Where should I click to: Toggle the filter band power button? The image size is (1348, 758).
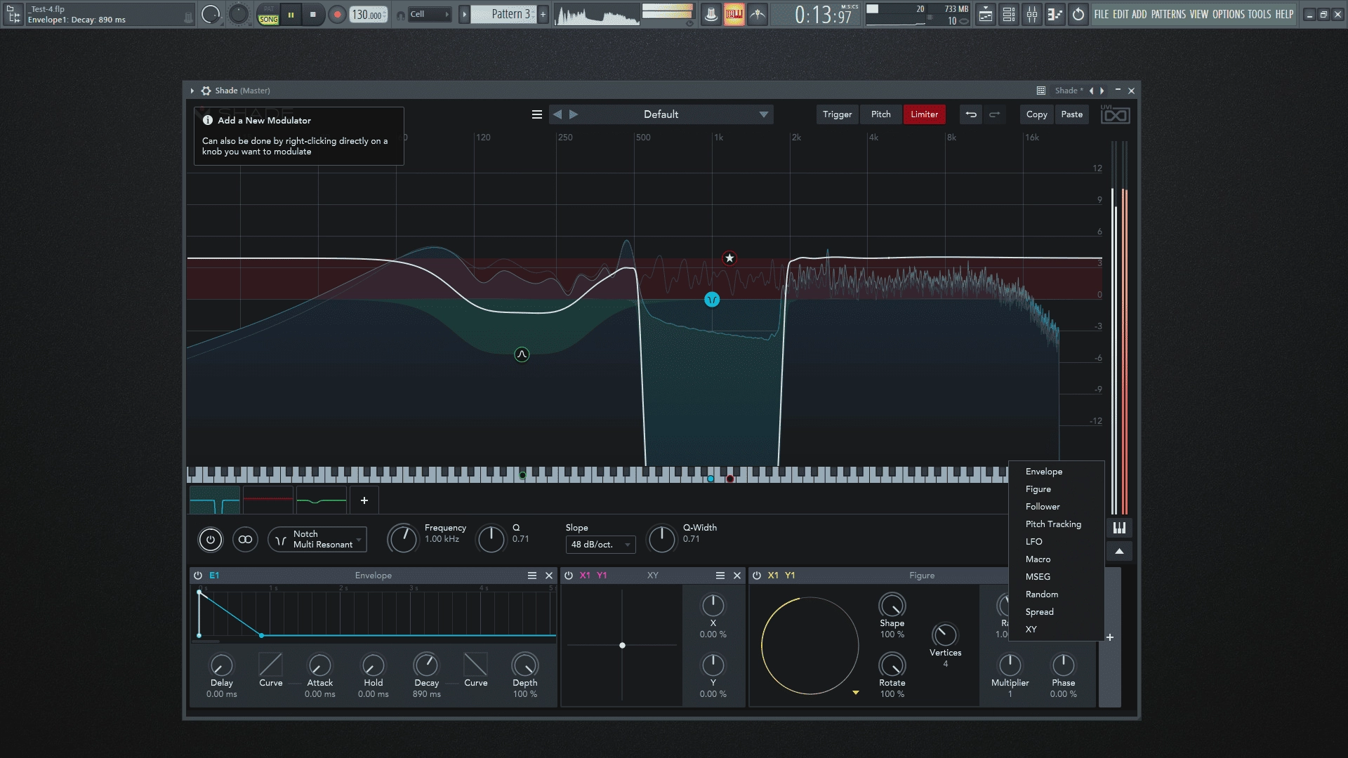(x=211, y=540)
